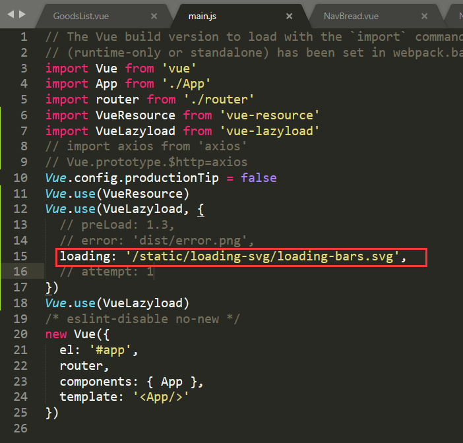Click line number 1 in gutter

pyautogui.click(x=24, y=37)
